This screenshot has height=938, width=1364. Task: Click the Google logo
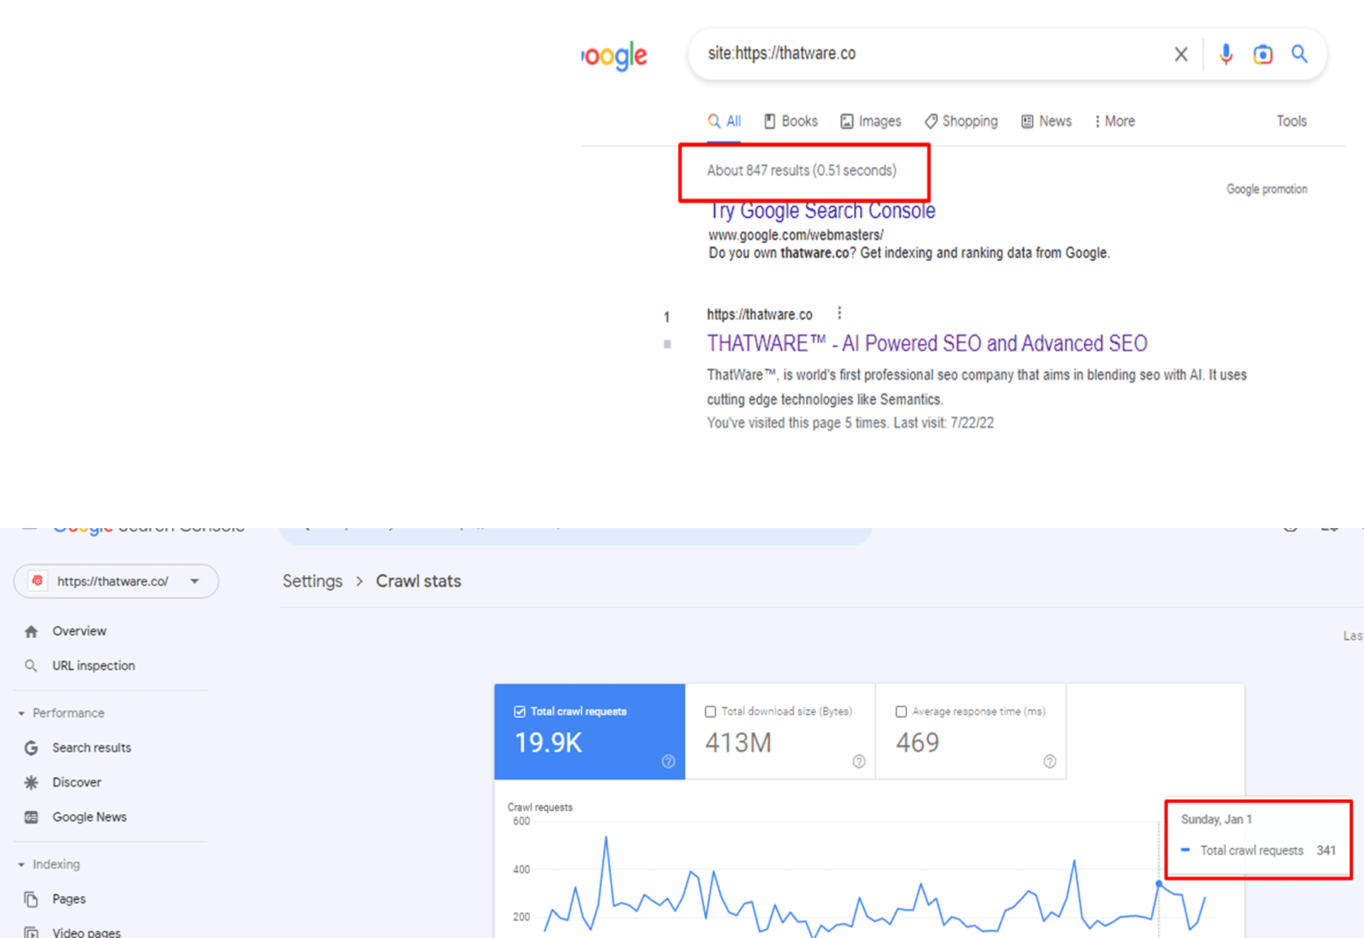(x=615, y=55)
